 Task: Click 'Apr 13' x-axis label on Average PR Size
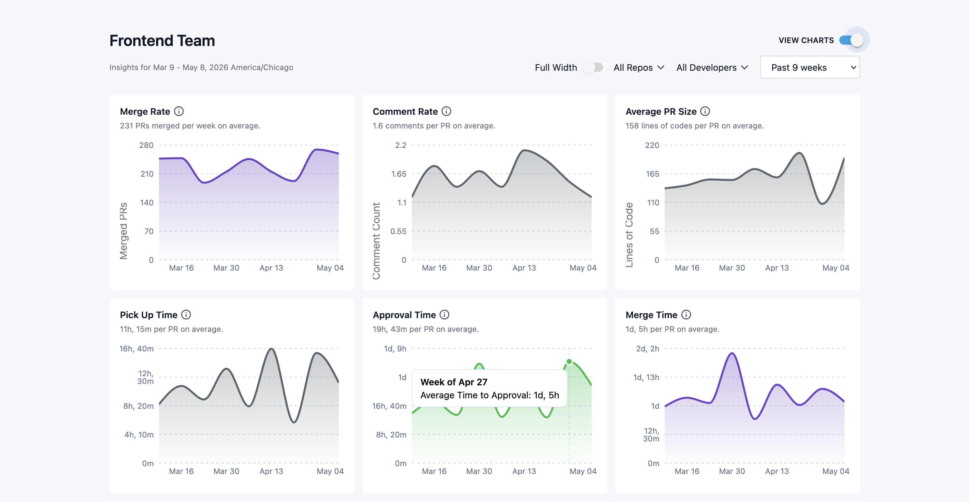(777, 268)
